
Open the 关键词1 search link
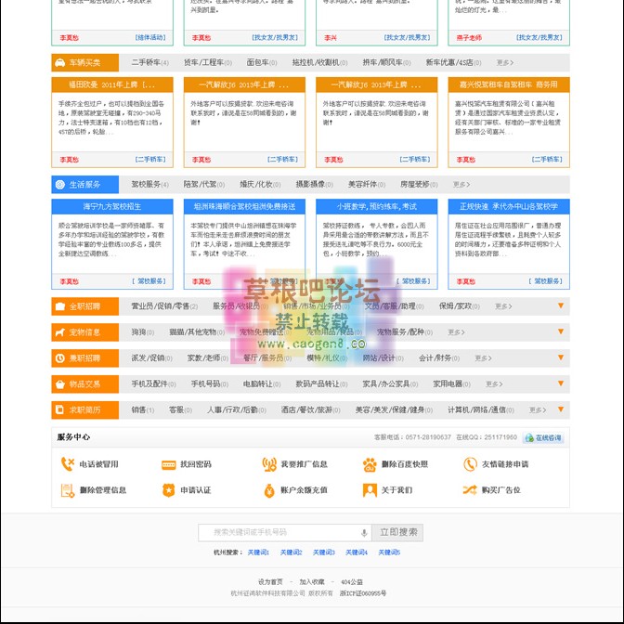(258, 552)
